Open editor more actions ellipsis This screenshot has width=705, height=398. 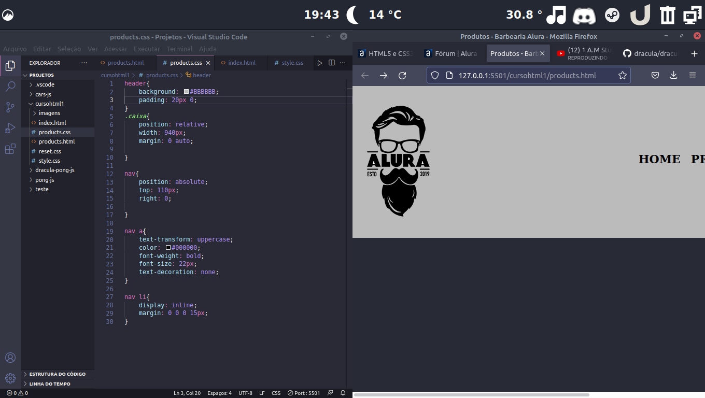tap(343, 63)
